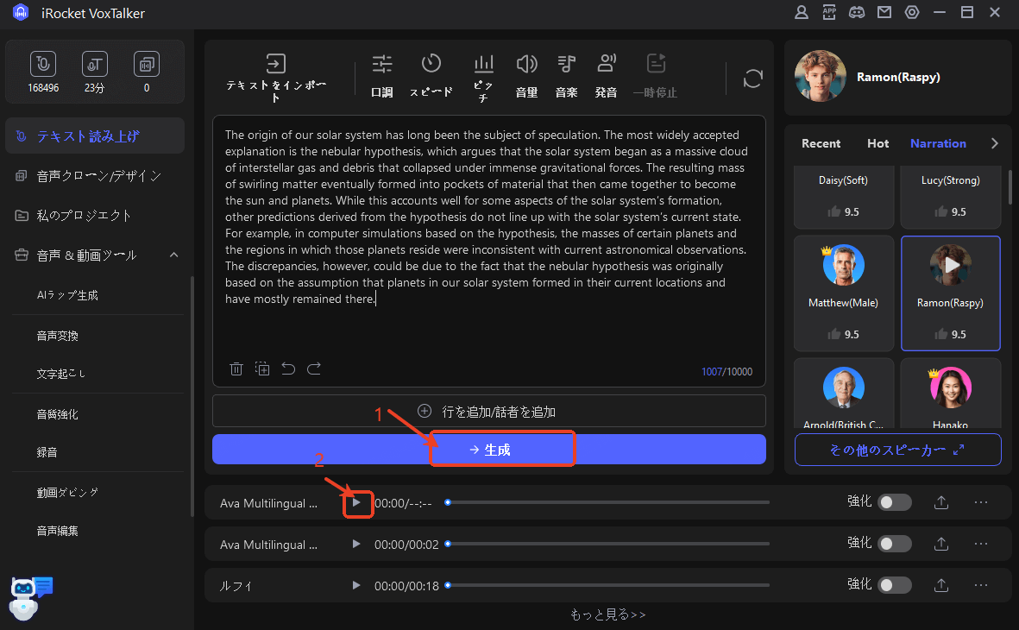Viewport: 1019px width, 630px height.
Task: Click the character count icon showing 168496
Action: tap(43, 65)
